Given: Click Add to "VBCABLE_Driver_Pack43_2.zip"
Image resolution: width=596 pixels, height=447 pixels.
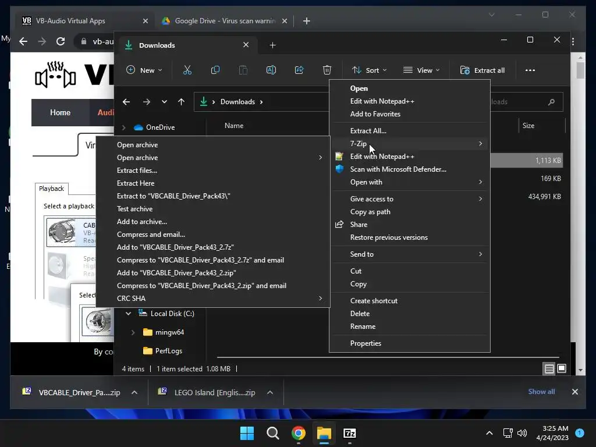Looking at the screenshot, I should (x=213, y=273).
